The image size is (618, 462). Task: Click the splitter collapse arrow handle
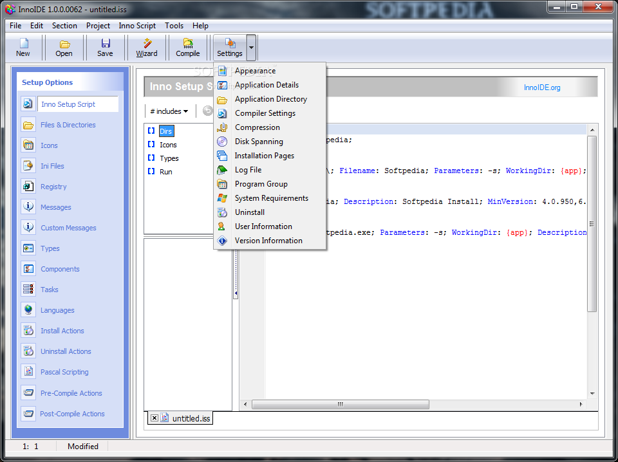[x=236, y=293]
